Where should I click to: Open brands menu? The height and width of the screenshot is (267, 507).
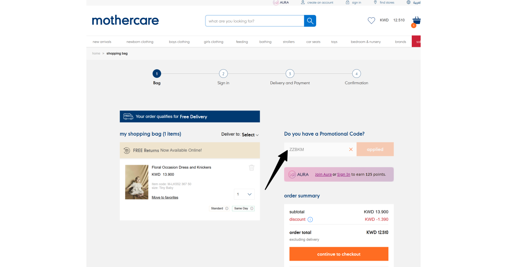[x=401, y=42]
